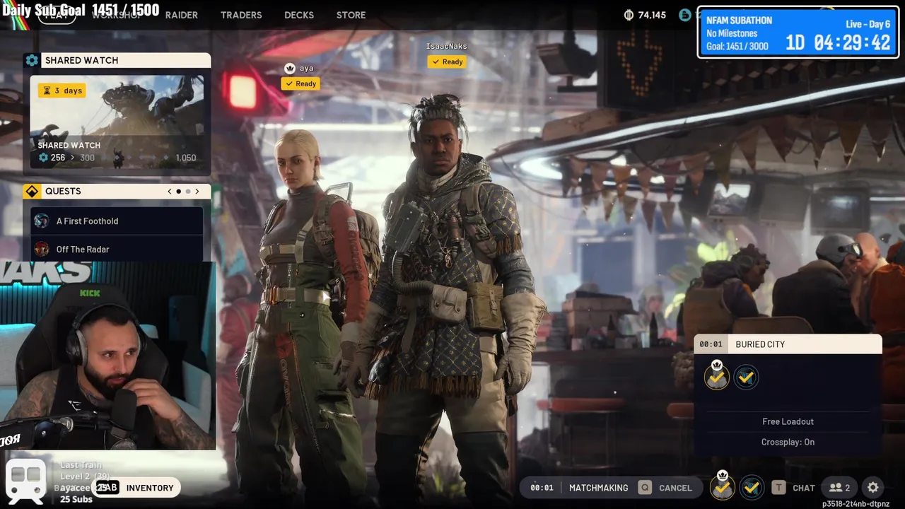Open the Shared Watch event thumbnail
The width and height of the screenshot is (905, 509).
pyautogui.click(x=117, y=123)
